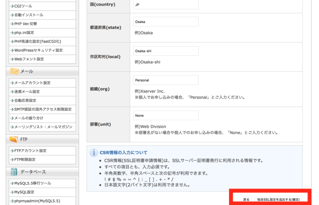
Task: Click the 例)Web Division example text
Action: [150, 127]
